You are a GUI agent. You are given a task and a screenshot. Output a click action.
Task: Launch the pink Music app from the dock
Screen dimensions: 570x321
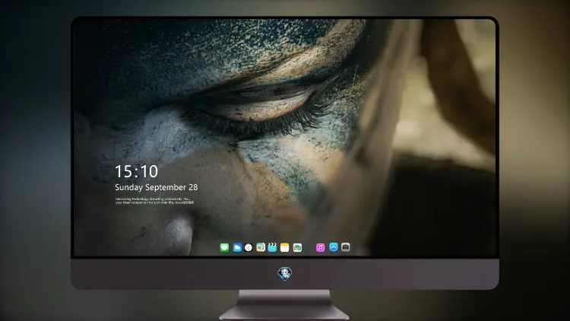[320, 247]
